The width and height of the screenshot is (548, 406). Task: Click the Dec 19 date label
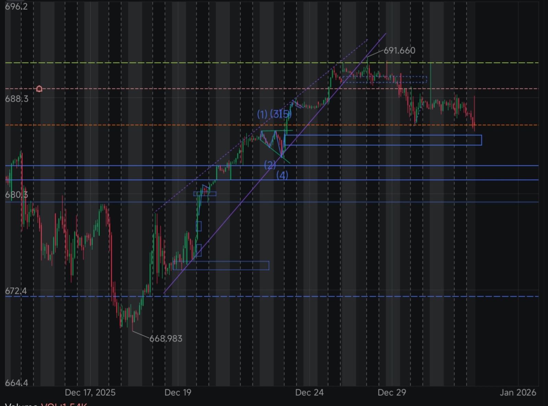tap(178, 392)
